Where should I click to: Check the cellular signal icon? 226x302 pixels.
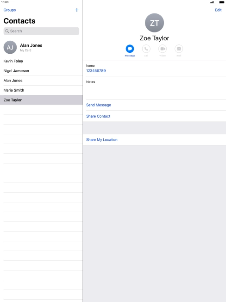(212, 2)
